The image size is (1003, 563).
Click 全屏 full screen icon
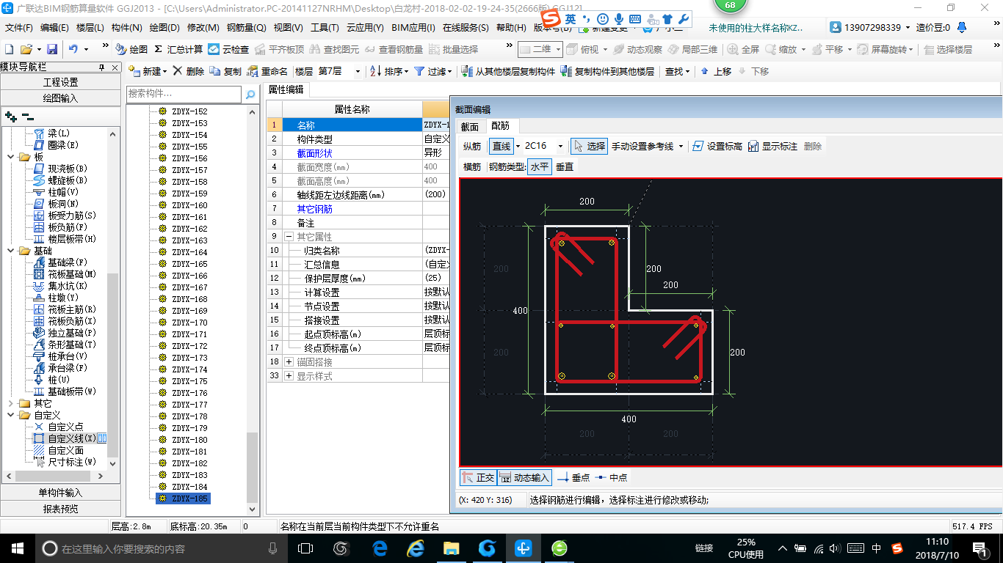(x=743, y=49)
